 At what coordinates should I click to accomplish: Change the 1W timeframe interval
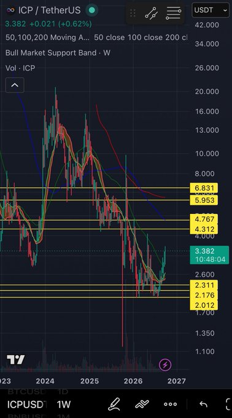(x=64, y=404)
